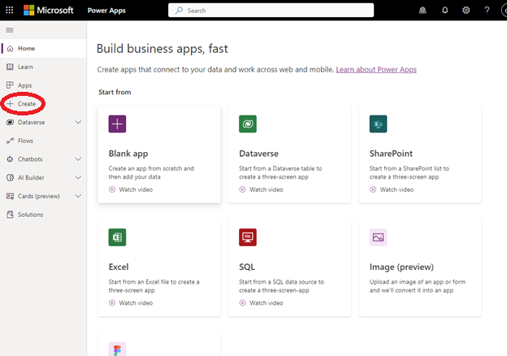This screenshot has height=356, width=507.
Task: Click the Apps grid icon in sidebar
Action: (10, 85)
